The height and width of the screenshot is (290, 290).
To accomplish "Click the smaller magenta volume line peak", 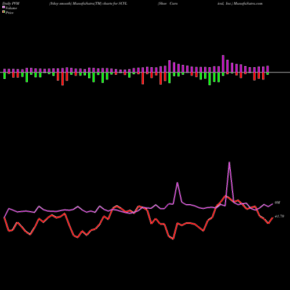I will click(x=177, y=183).
